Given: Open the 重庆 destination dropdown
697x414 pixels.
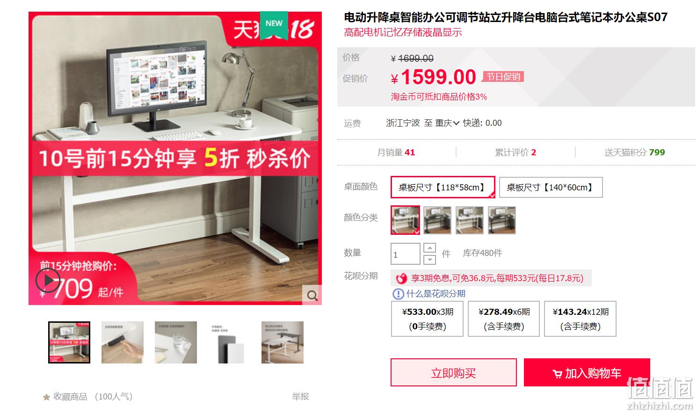Looking at the screenshot, I should (x=447, y=123).
